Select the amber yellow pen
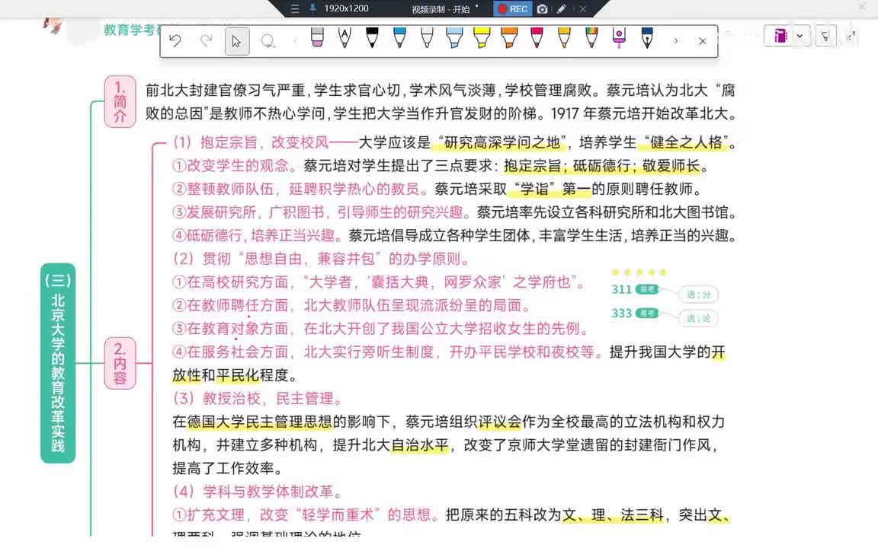 [564, 38]
